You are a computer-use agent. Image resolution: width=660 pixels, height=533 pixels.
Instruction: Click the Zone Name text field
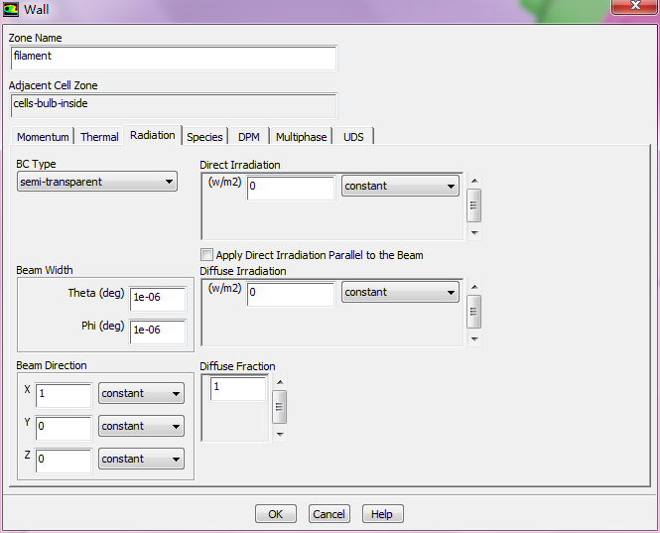click(x=174, y=58)
